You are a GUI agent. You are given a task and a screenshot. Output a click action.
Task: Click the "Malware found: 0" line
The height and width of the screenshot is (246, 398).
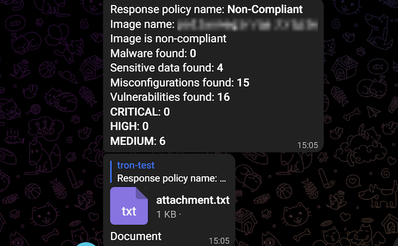coord(153,53)
